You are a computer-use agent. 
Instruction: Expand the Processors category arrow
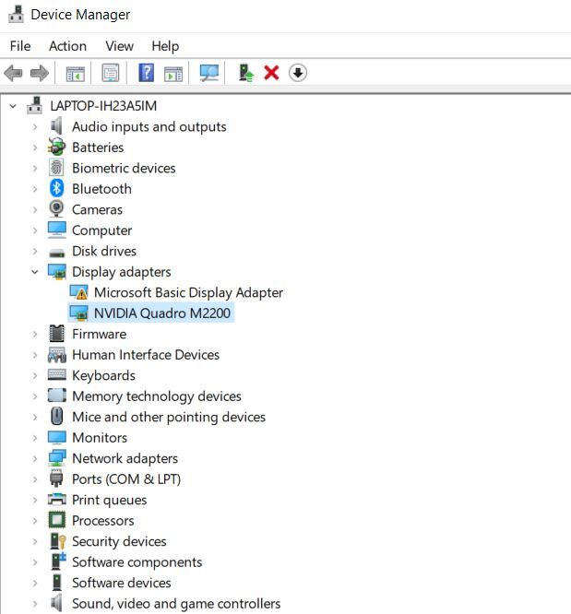[x=35, y=520]
